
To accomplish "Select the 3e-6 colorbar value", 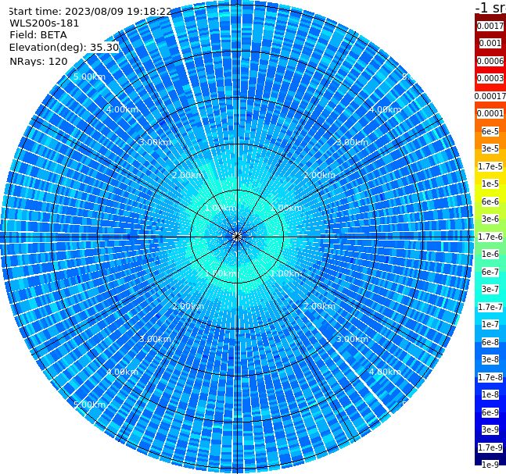I will coord(490,219).
